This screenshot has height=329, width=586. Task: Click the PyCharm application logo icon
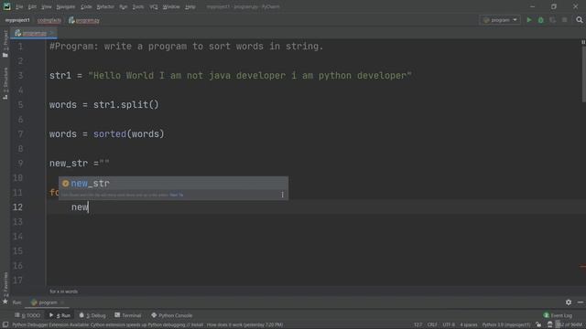(x=6, y=6)
